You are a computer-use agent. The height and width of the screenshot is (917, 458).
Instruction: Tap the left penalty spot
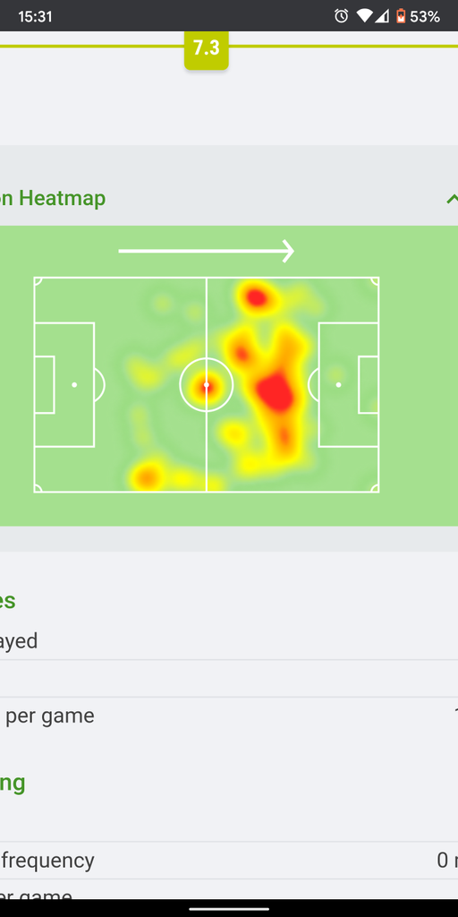point(74,385)
